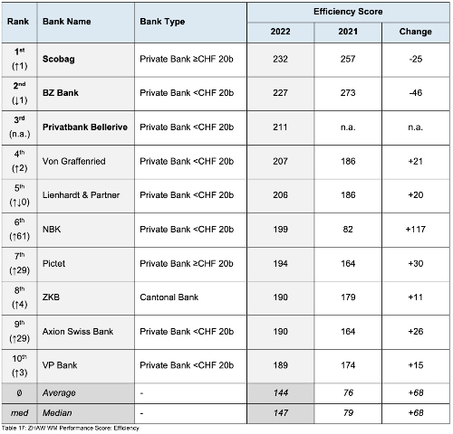This screenshot has width=453, height=434.
Task: Select the Privatbank Bellerive cell
Action: [x=85, y=127]
